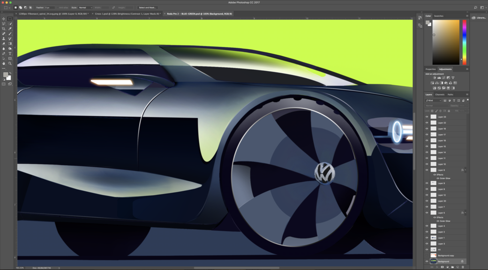This screenshot has width=488, height=270.
Task: Click the create new group folder icon
Action: click(452, 267)
